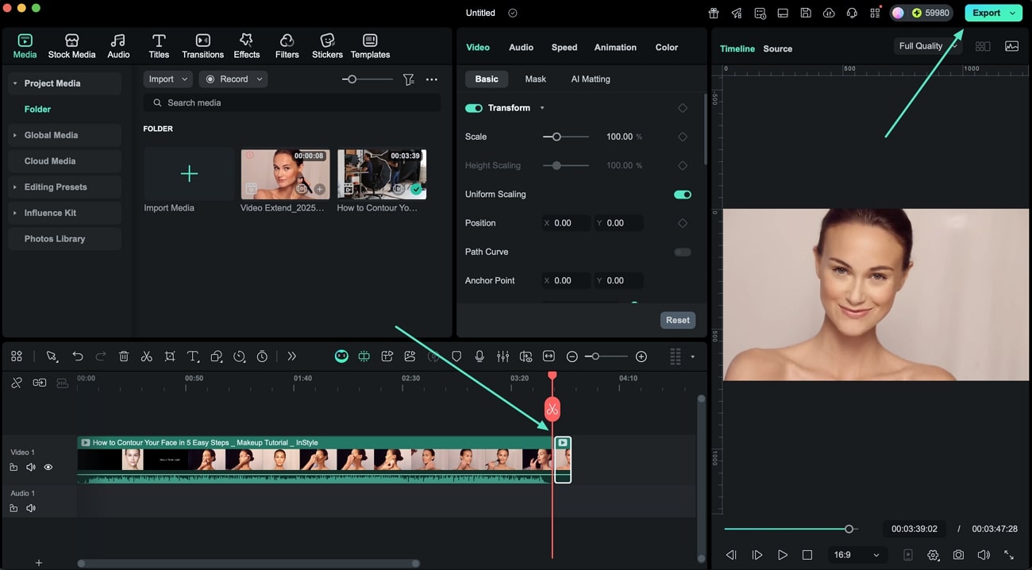Switch to the Audio properties tab
Screen dimensions: 1032x570
pyautogui.click(x=521, y=48)
